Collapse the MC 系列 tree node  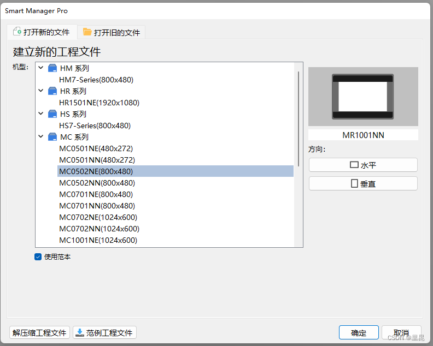pyautogui.click(x=41, y=136)
